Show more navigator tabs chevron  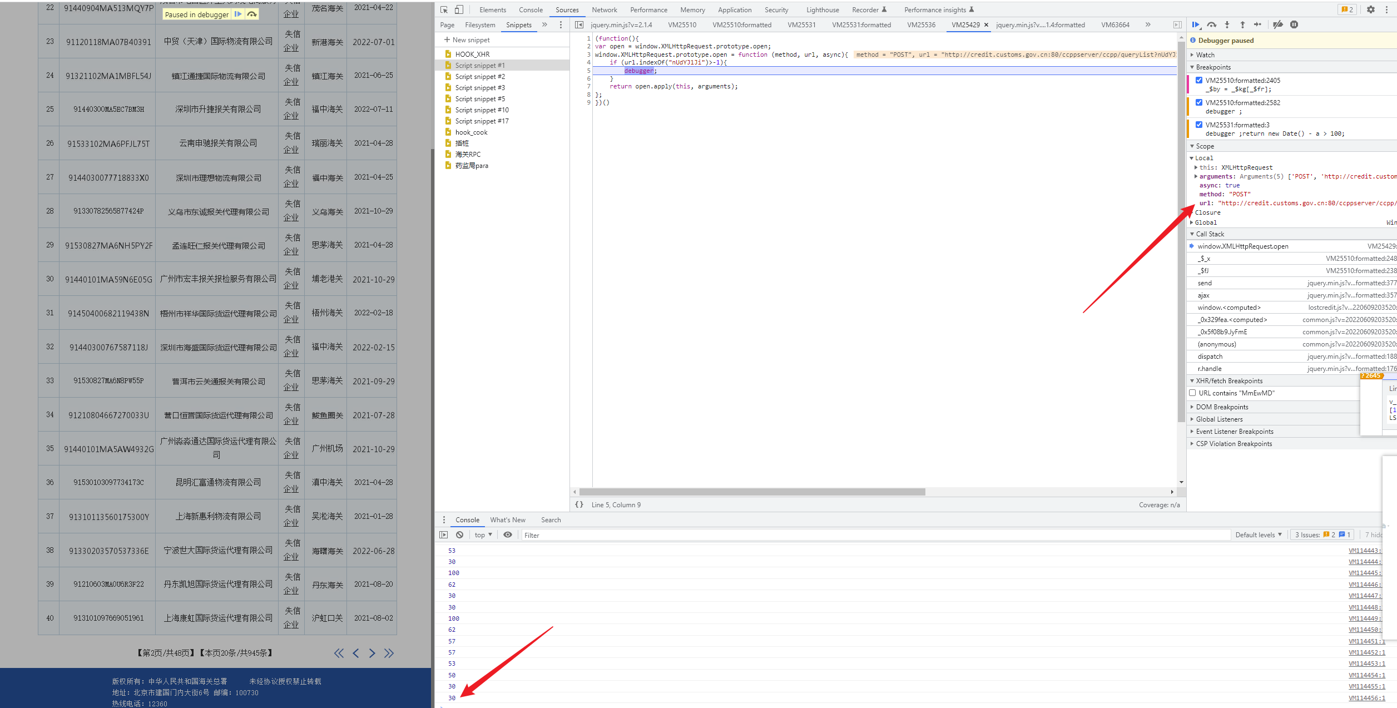(544, 24)
